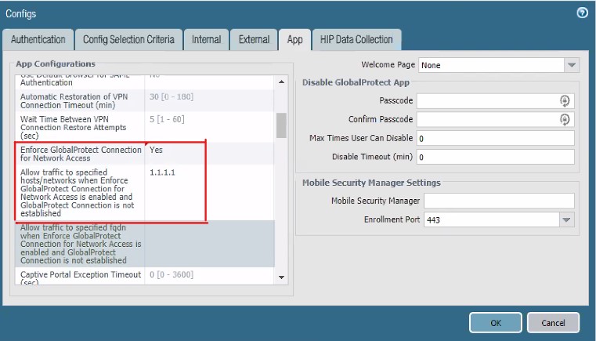This screenshot has height=341, width=596.
Task: Open the Config Selection Criteria tab
Action: (128, 39)
